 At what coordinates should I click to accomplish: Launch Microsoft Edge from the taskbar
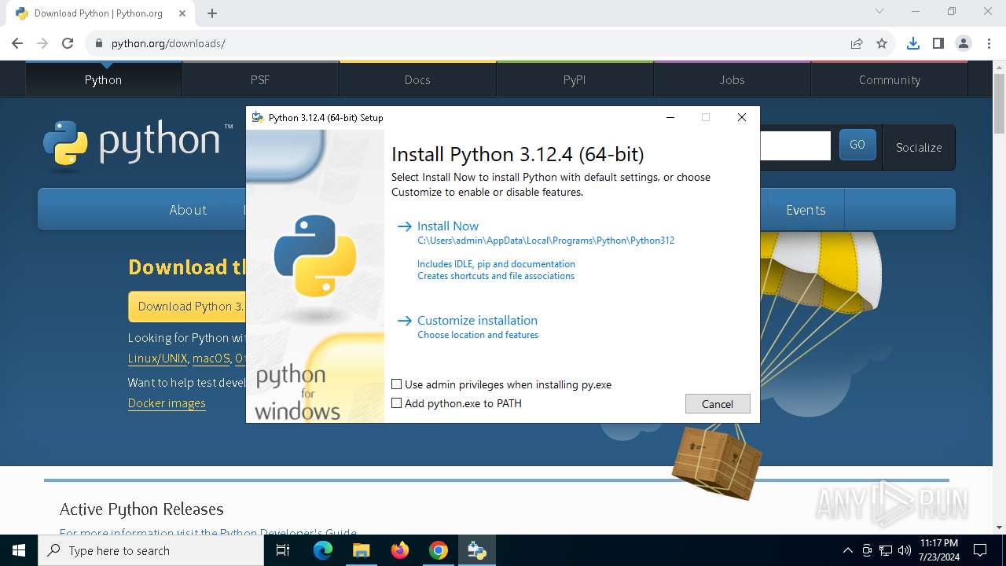(x=323, y=550)
